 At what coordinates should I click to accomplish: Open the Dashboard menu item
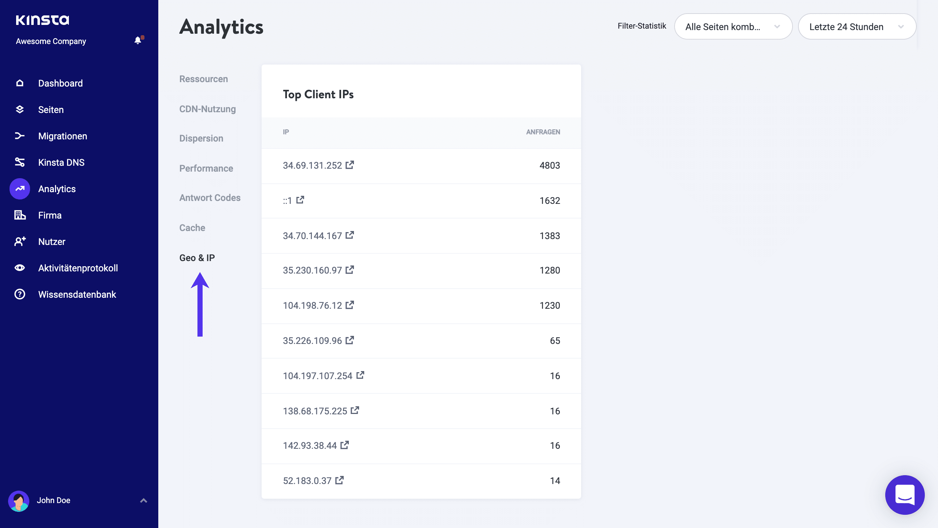point(60,83)
